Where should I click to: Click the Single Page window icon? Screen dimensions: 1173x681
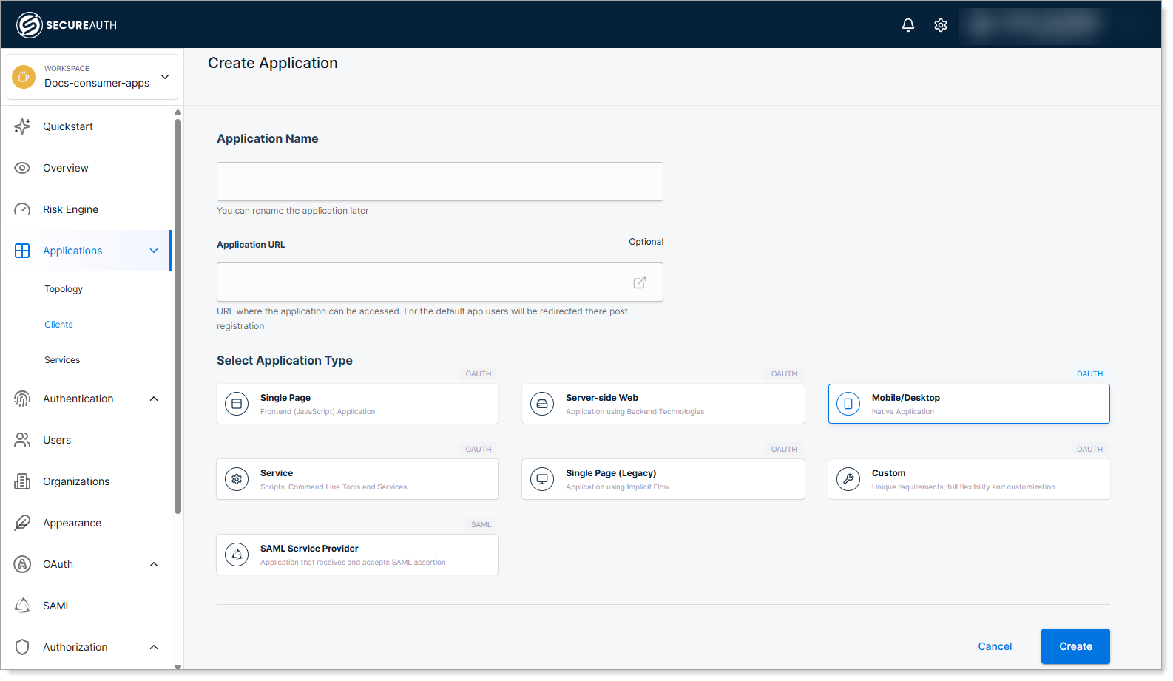[237, 404]
